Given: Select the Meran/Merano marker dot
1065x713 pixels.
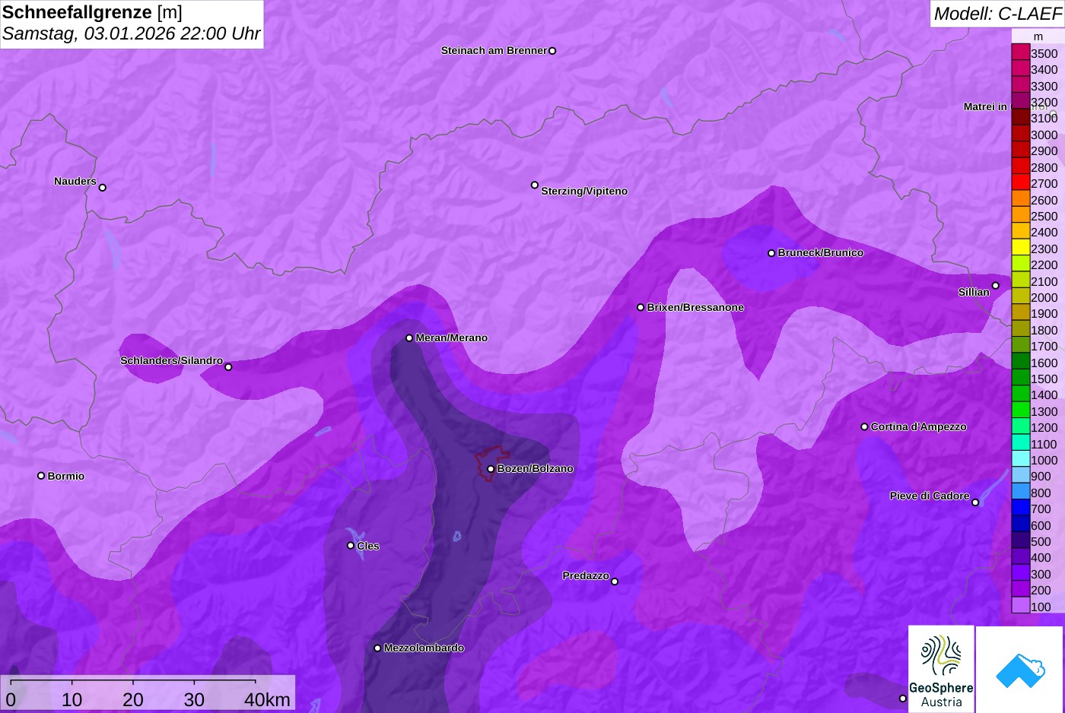Looking at the screenshot, I should click(409, 338).
